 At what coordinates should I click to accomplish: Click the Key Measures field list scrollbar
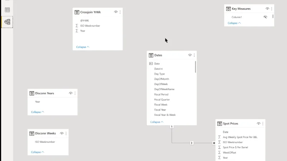273,16
